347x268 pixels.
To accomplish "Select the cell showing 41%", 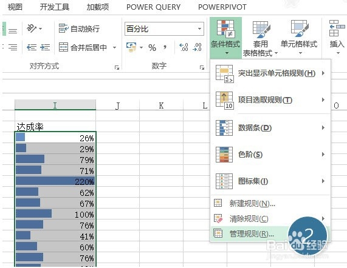I will point(55,236).
